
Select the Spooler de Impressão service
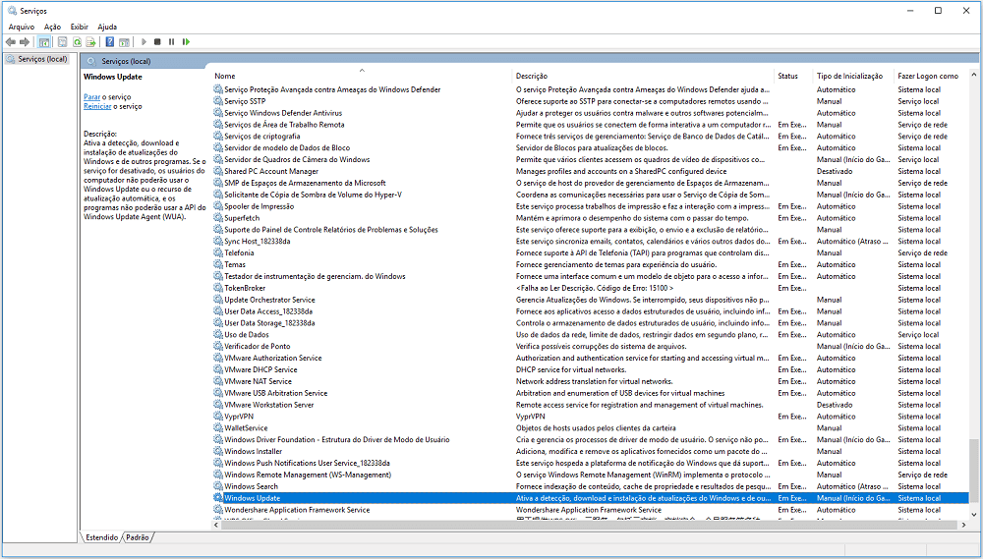click(x=259, y=206)
